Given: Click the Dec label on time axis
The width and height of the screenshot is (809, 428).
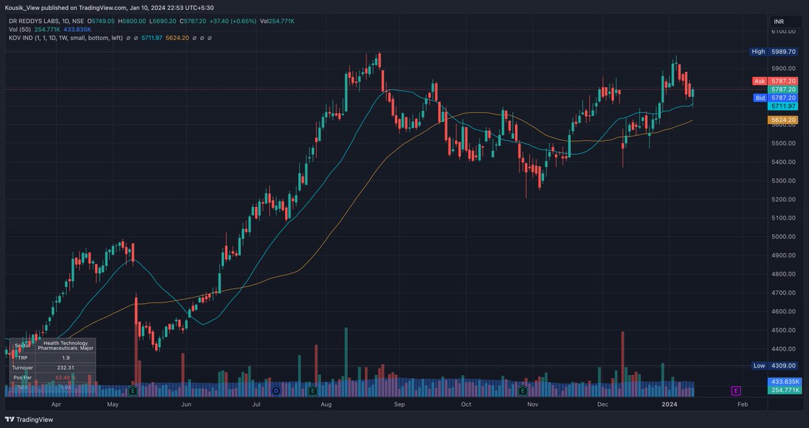Looking at the screenshot, I should (603, 404).
